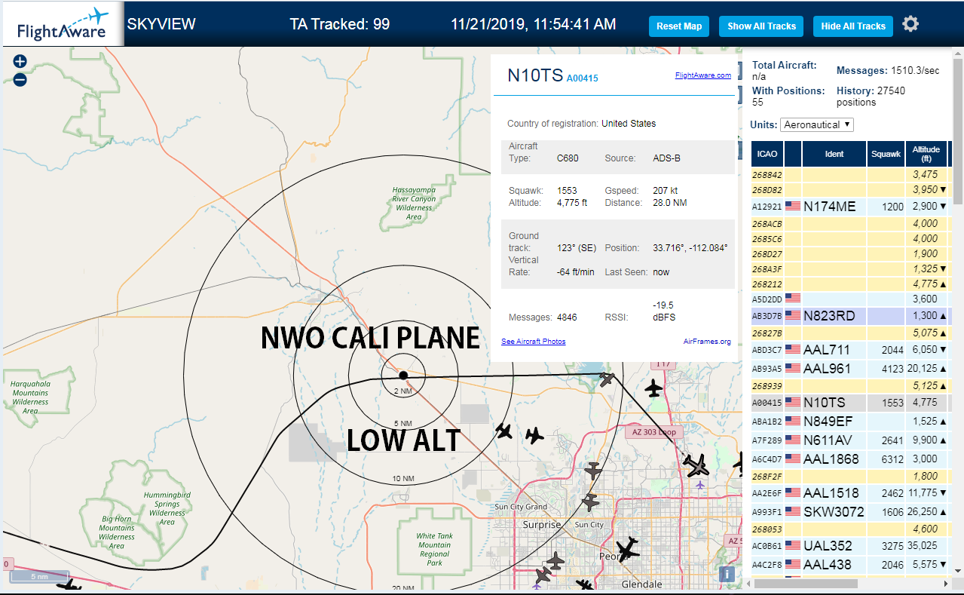
Task: Click ICAO entry 268F2F in the table
Action: coord(767,477)
